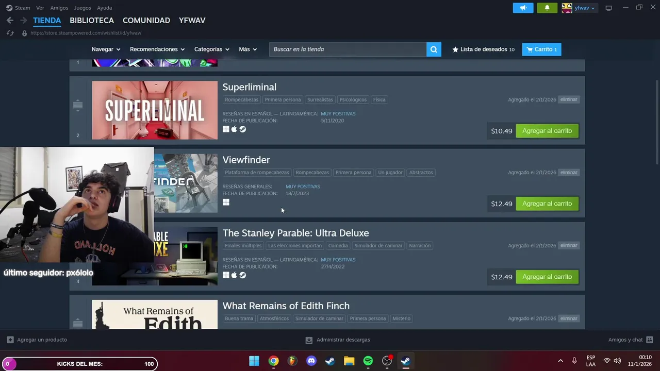This screenshot has width=660, height=371.
Task: Open the Ayuda menu
Action: pyautogui.click(x=105, y=8)
